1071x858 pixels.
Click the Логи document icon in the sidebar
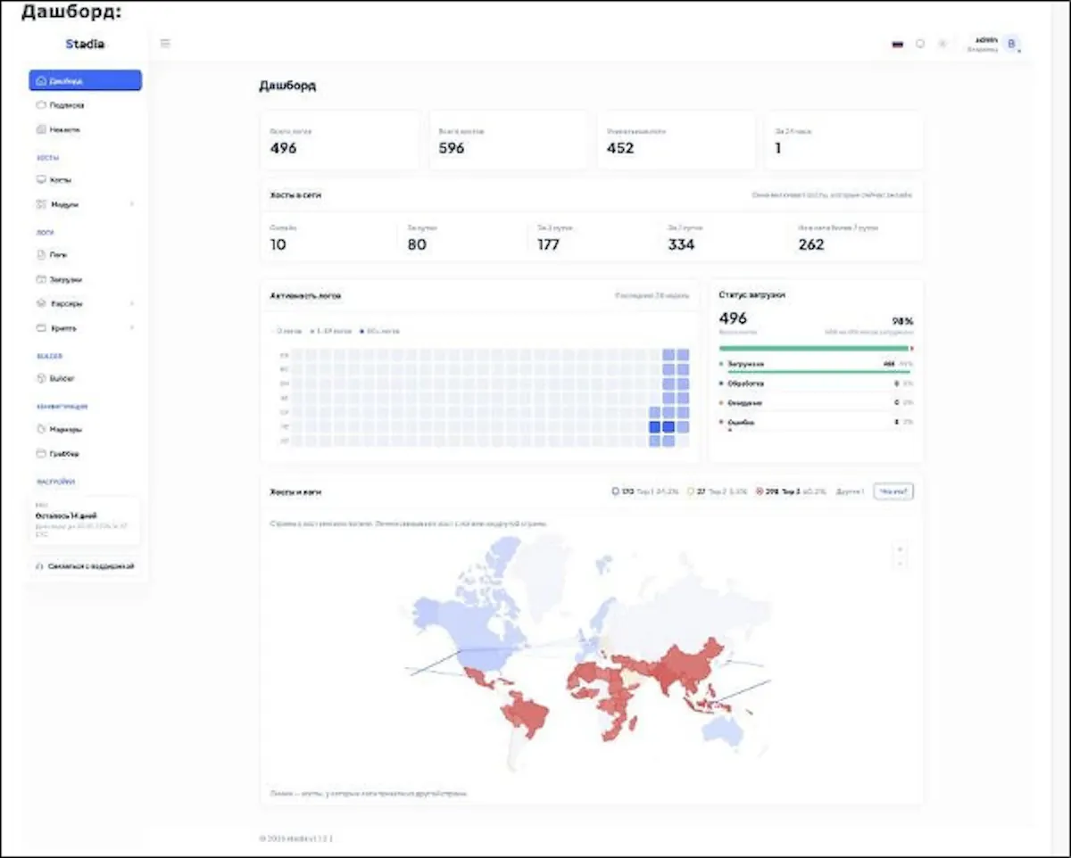tap(40, 254)
